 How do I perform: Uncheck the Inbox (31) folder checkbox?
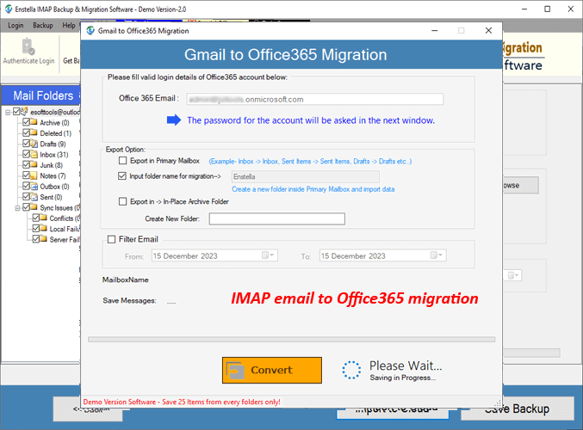[26, 154]
